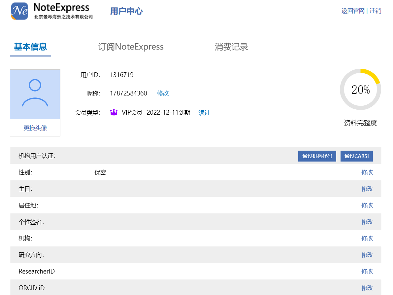This screenshot has width=393, height=295.
Task: Click the 通过机构代码 button
Action: pos(317,156)
